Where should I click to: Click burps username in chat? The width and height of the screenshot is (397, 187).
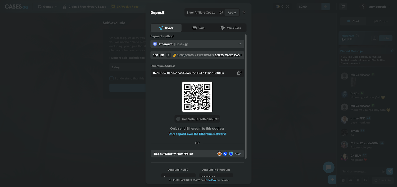click(355, 93)
